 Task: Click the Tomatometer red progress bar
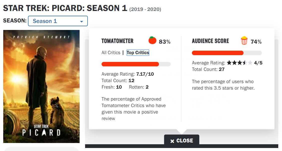(130, 64)
